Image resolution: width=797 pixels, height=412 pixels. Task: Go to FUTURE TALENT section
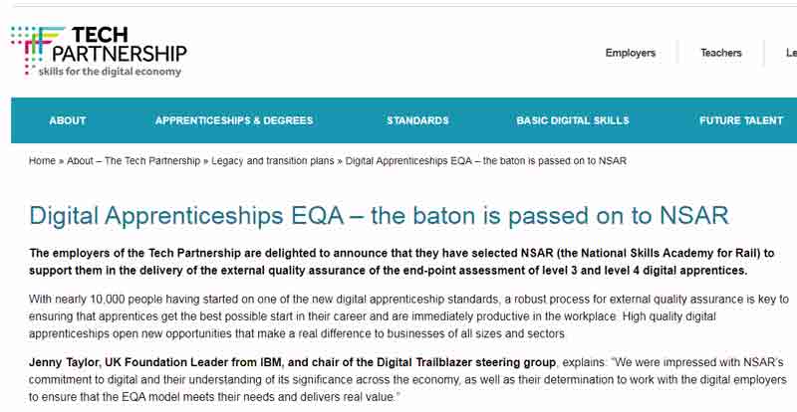tap(740, 120)
